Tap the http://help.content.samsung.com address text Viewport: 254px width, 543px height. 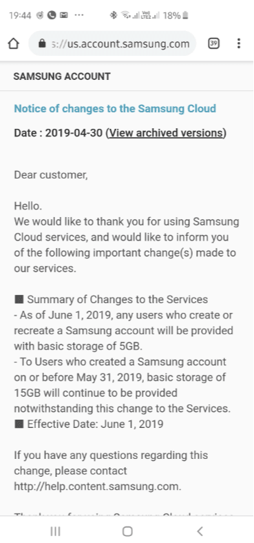pyautogui.click(x=97, y=486)
